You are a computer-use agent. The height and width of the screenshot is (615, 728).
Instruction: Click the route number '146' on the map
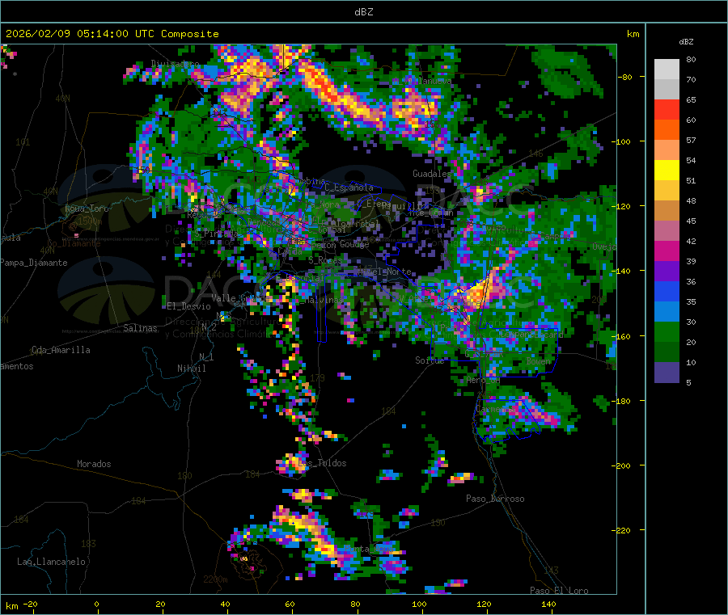(x=535, y=153)
